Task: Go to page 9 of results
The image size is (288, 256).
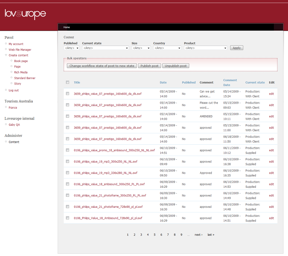Action: [x=181, y=234]
